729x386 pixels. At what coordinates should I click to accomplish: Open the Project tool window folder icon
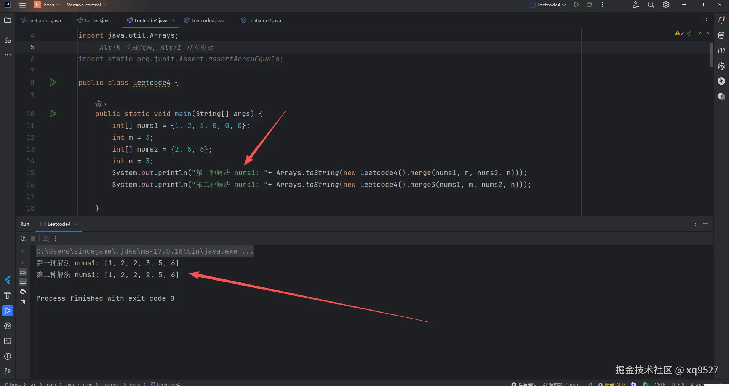click(x=8, y=21)
